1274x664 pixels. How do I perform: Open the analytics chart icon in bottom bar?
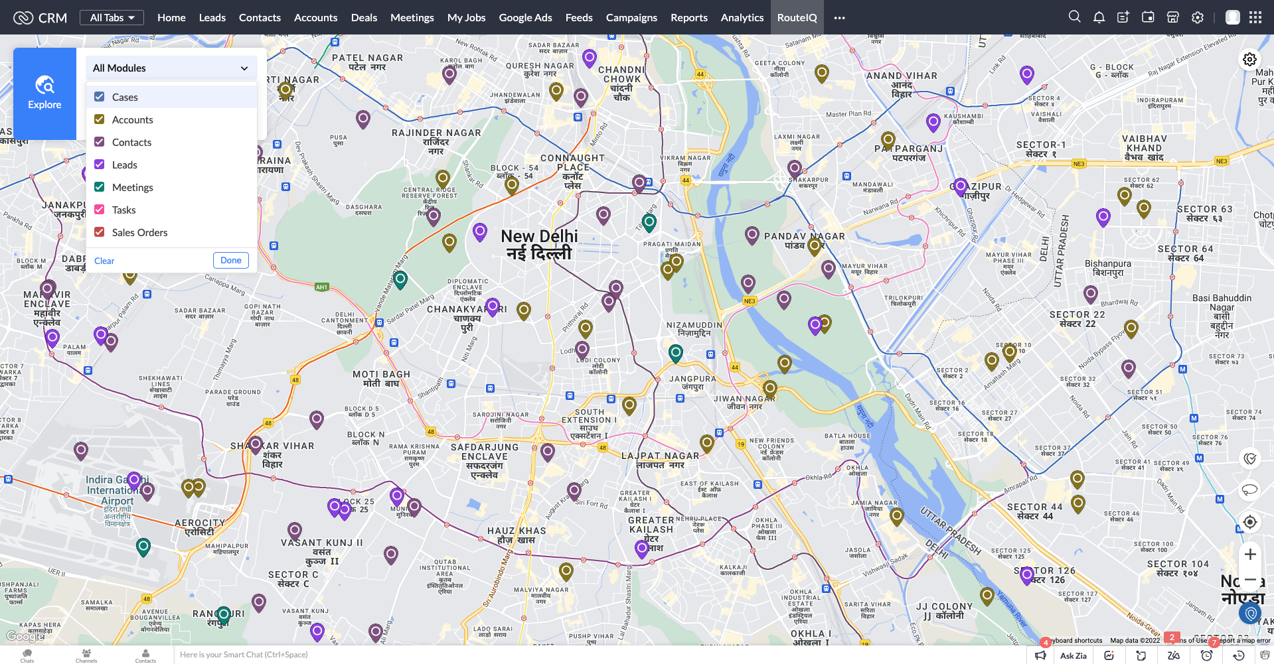pyautogui.click(x=1109, y=655)
